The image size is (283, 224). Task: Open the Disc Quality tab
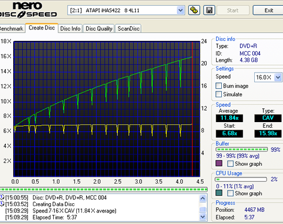pos(99,29)
